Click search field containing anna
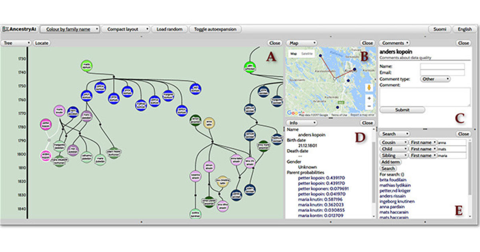The width and height of the screenshot is (480, 252). tap(452, 142)
